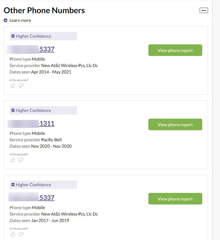
Task: Thumbs down the first 5337 phone entry
Action: [21, 86]
